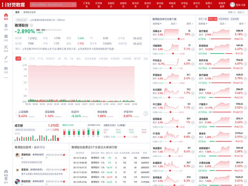Image resolution: width=248 pixels, height=186 pixels.
Task: Click 首页 breadcrumb link
Action: 17,12
